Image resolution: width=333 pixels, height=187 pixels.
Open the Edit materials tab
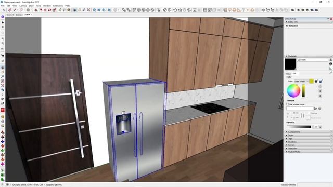click(294, 74)
